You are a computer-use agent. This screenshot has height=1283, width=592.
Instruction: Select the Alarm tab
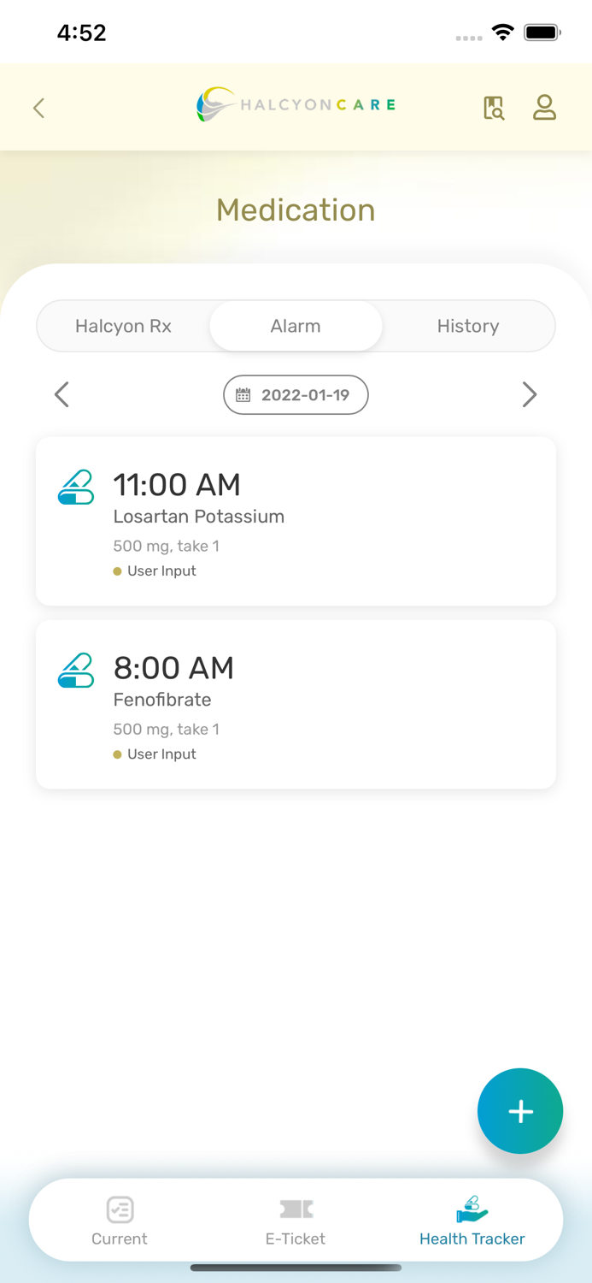(x=296, y=326)
